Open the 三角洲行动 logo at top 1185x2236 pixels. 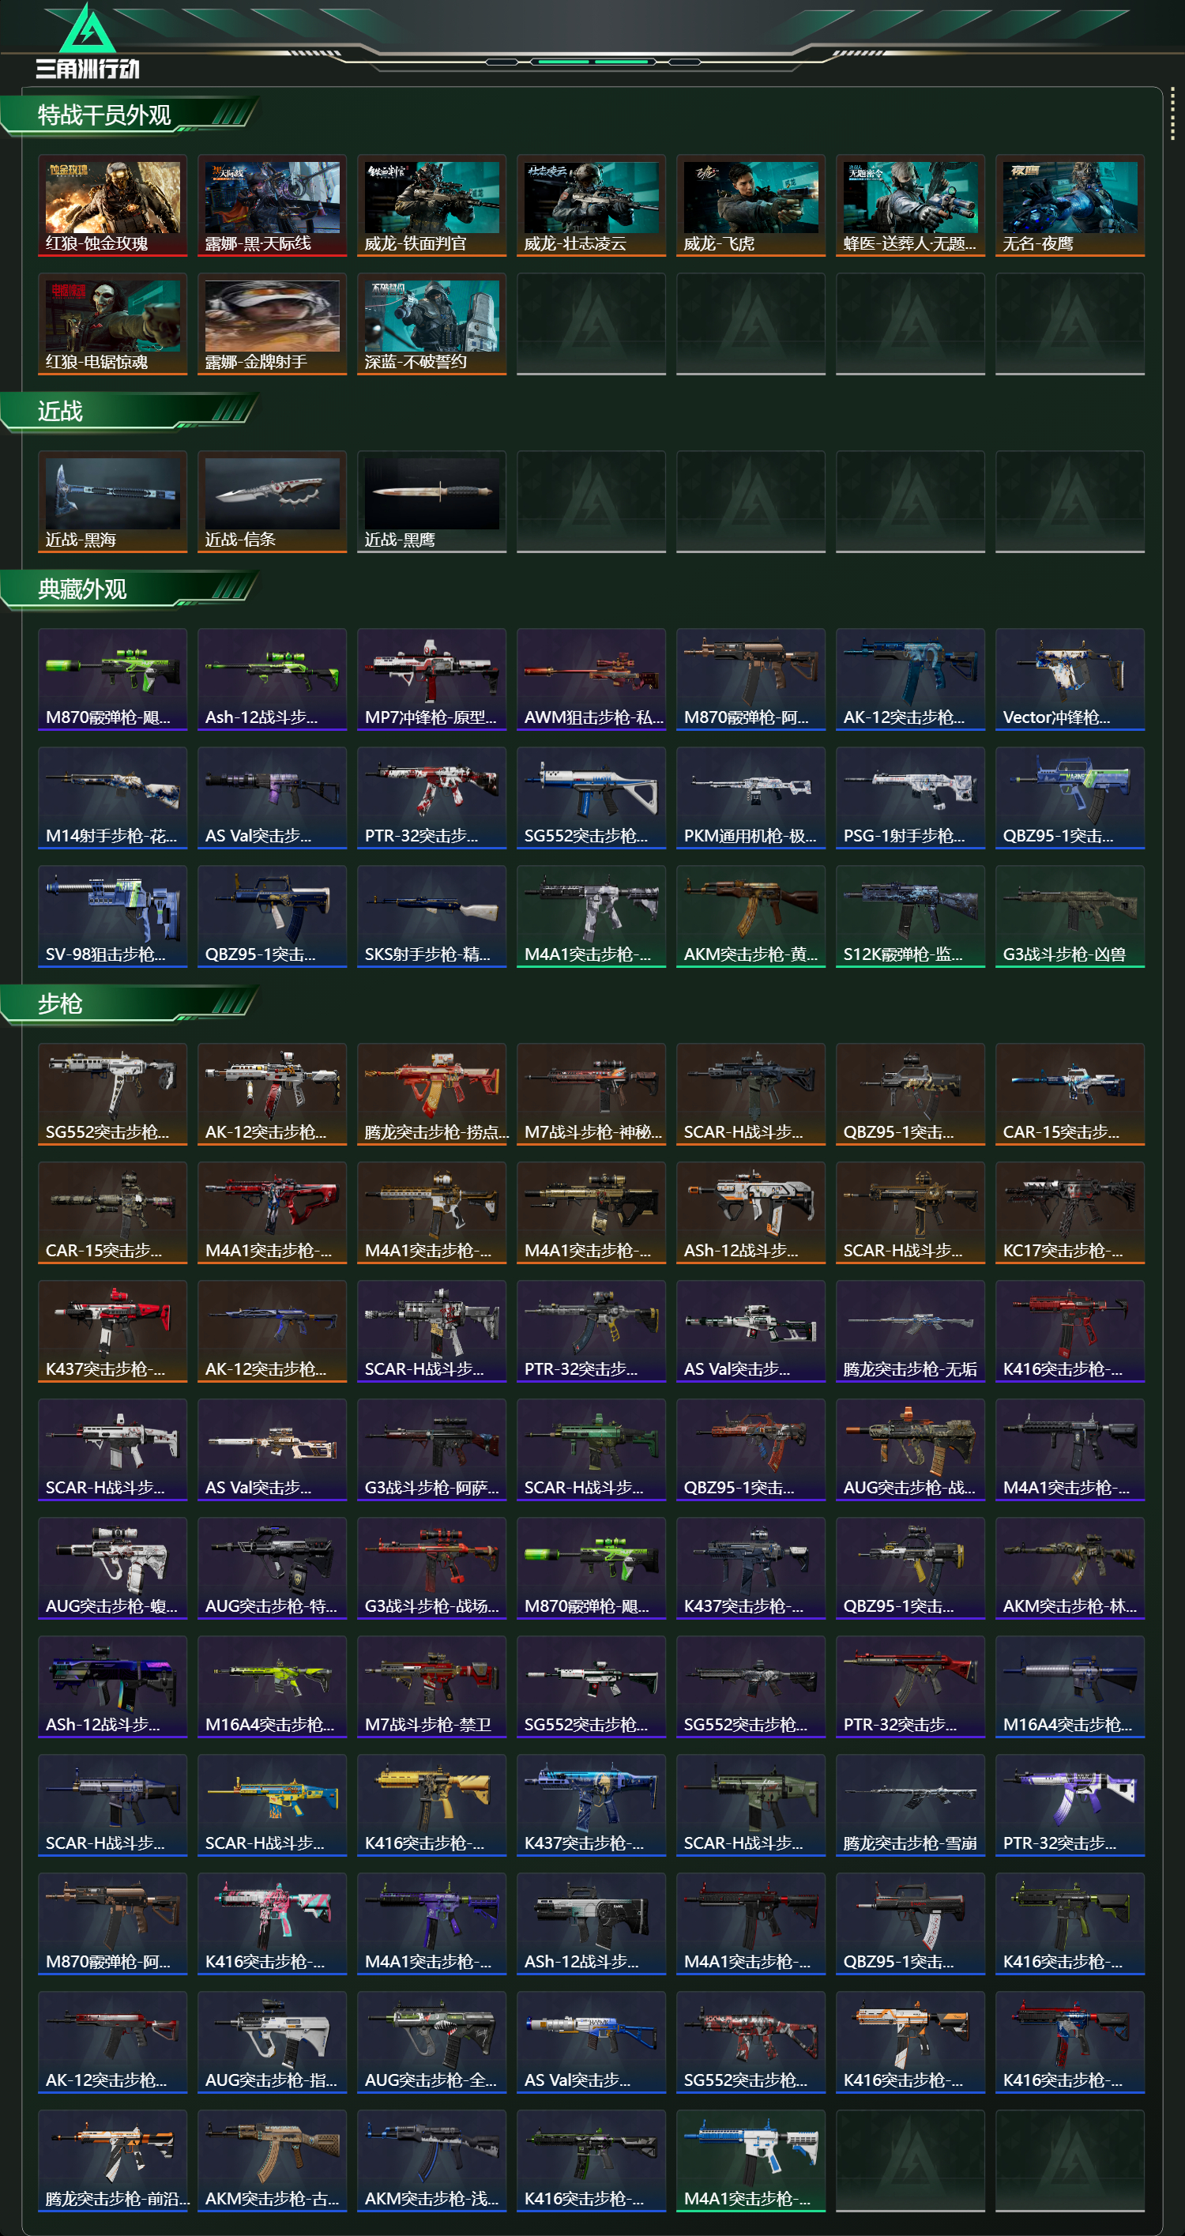[x=87, y=42]
